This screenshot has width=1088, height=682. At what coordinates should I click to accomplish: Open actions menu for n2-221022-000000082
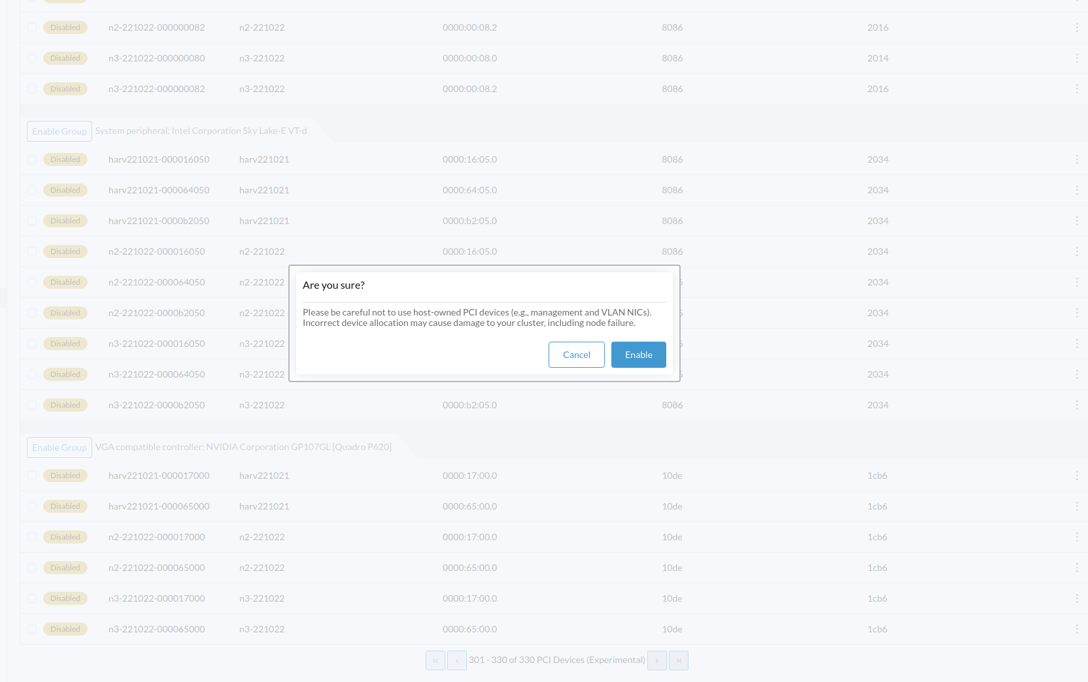click(x=1077, y=27)
